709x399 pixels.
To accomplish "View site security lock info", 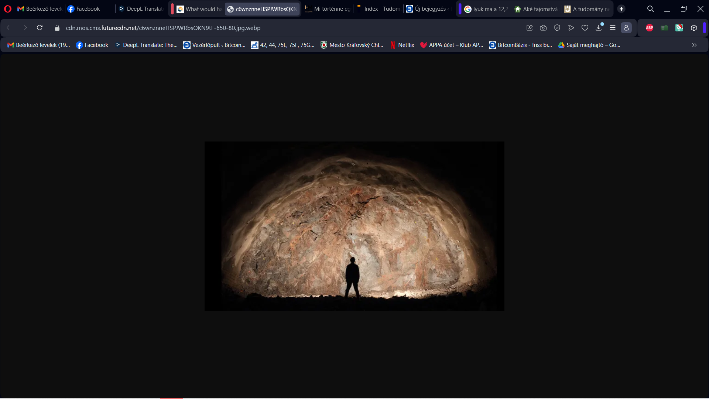I will point(57,28).
